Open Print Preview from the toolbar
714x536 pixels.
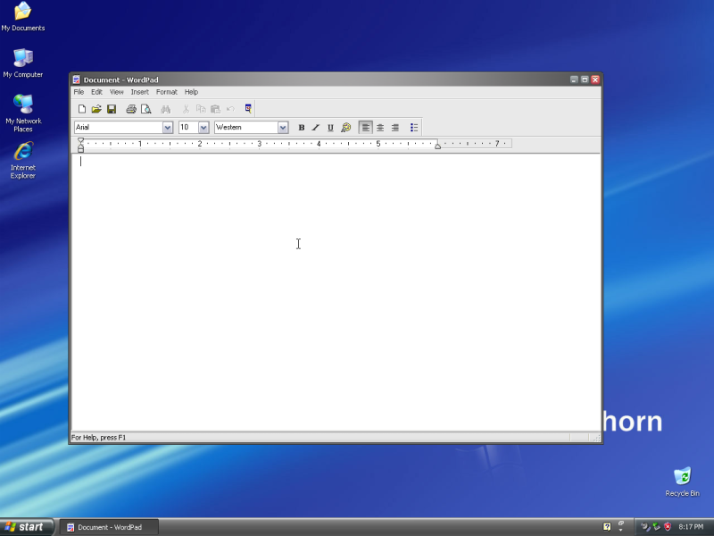click(146, 109)
